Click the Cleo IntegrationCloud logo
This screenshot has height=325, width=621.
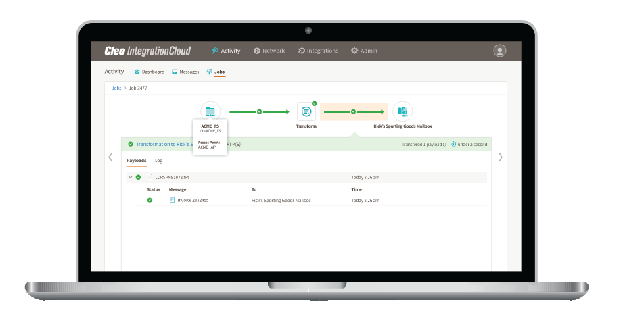coord(147,51)
